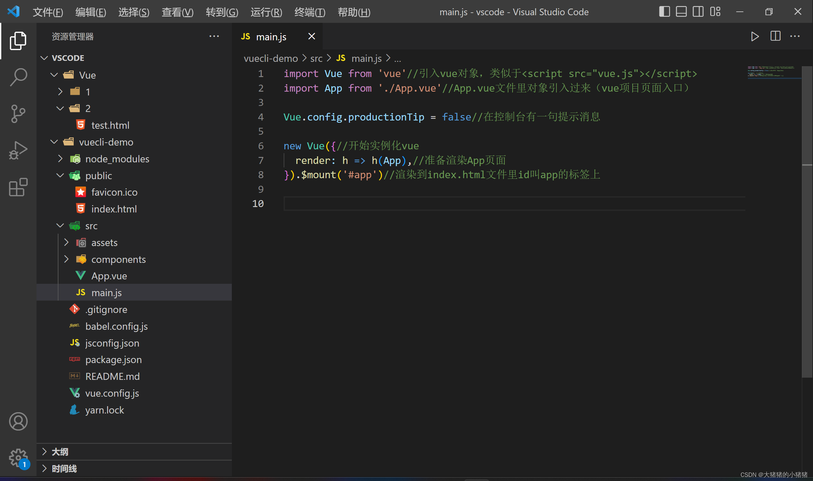Open package.json file
Viewport: 813px width, 481px height.
click(x=134, y=360)
